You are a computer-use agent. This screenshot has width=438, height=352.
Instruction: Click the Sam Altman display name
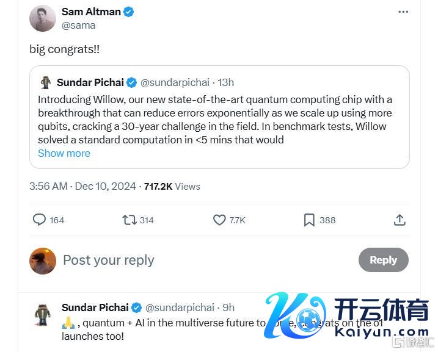click(x=90, y=12)
